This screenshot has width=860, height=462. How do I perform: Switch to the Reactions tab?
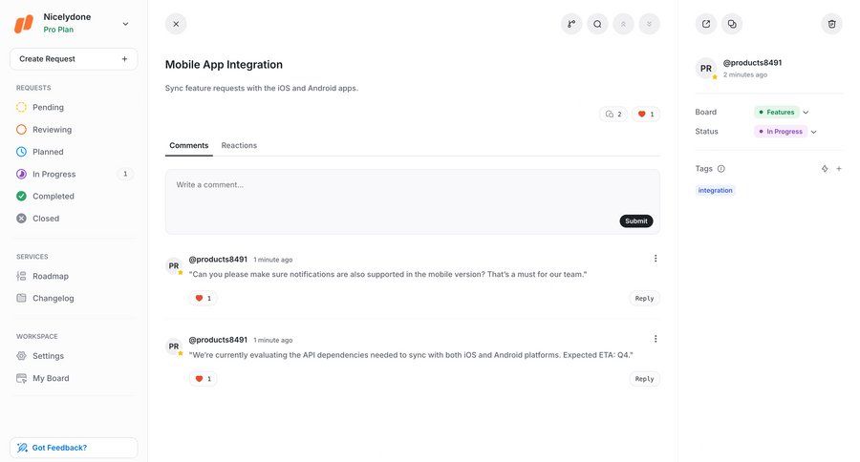click(239, 145)
